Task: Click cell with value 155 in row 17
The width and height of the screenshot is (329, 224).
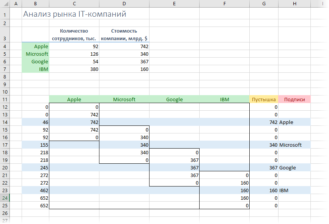Action: click(x=35, y=145)
